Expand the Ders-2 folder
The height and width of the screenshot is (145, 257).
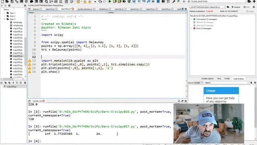coord(4,16)
